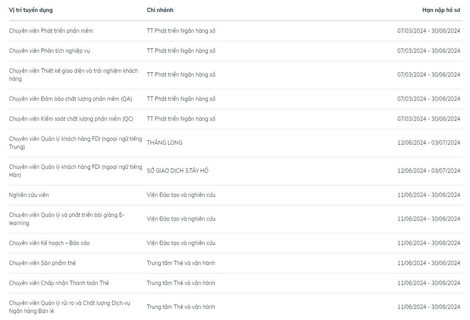Select Chuyên viên Thiết kế giao diện position
470x320 pixels.
click(74, 75)
